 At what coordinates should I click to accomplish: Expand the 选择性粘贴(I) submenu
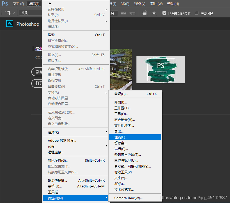pyautogui.click(x=76, y=21)
